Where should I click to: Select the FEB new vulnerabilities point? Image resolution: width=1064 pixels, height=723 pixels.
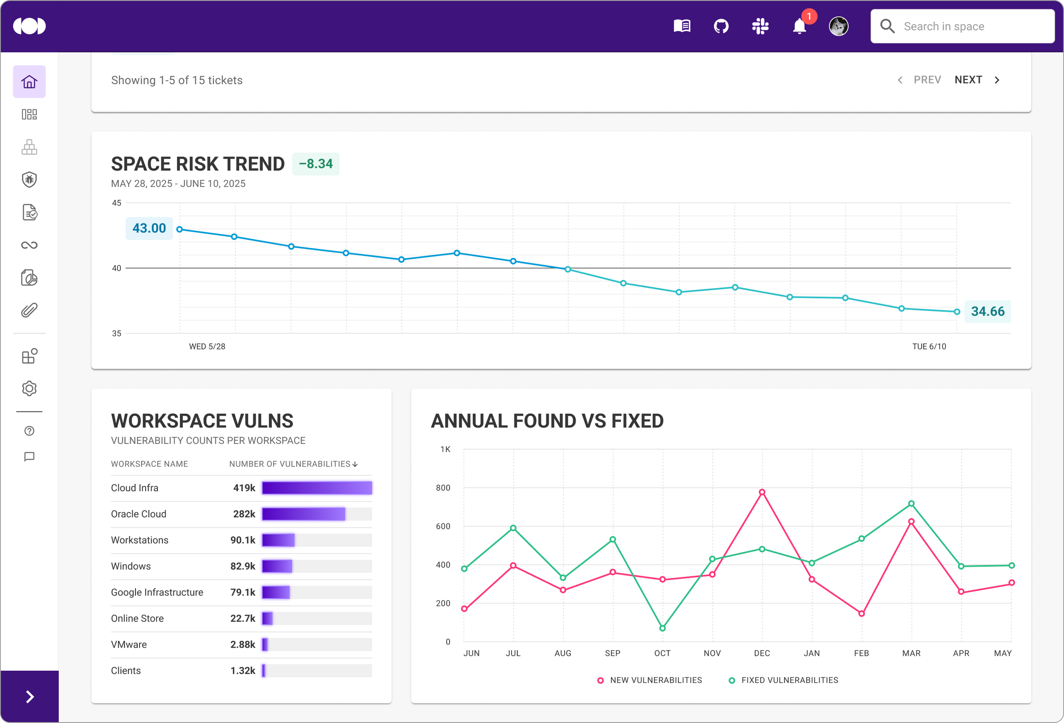tap(862, 614)
